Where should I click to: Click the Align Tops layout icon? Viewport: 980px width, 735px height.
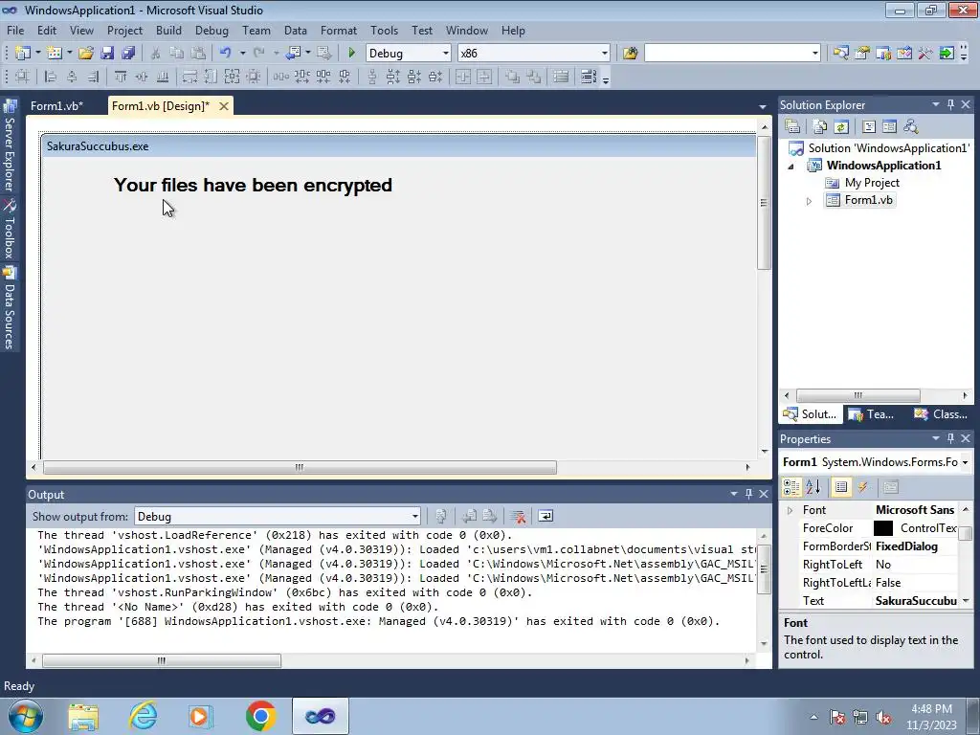120,77
